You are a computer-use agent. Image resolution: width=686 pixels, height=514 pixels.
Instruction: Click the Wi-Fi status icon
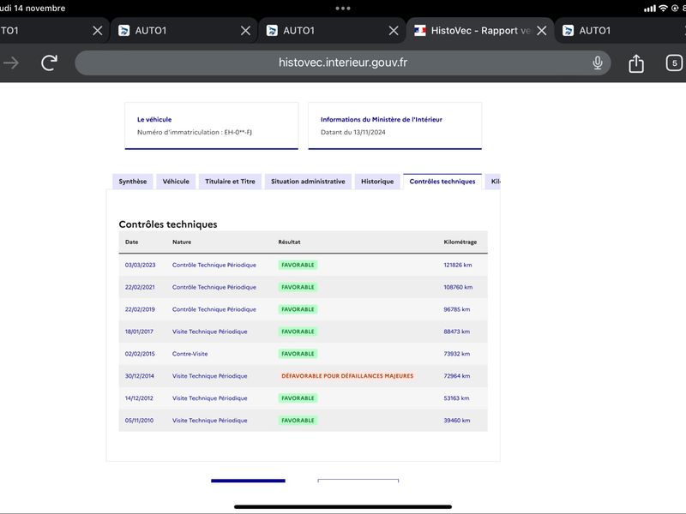(x=663, y=8)
